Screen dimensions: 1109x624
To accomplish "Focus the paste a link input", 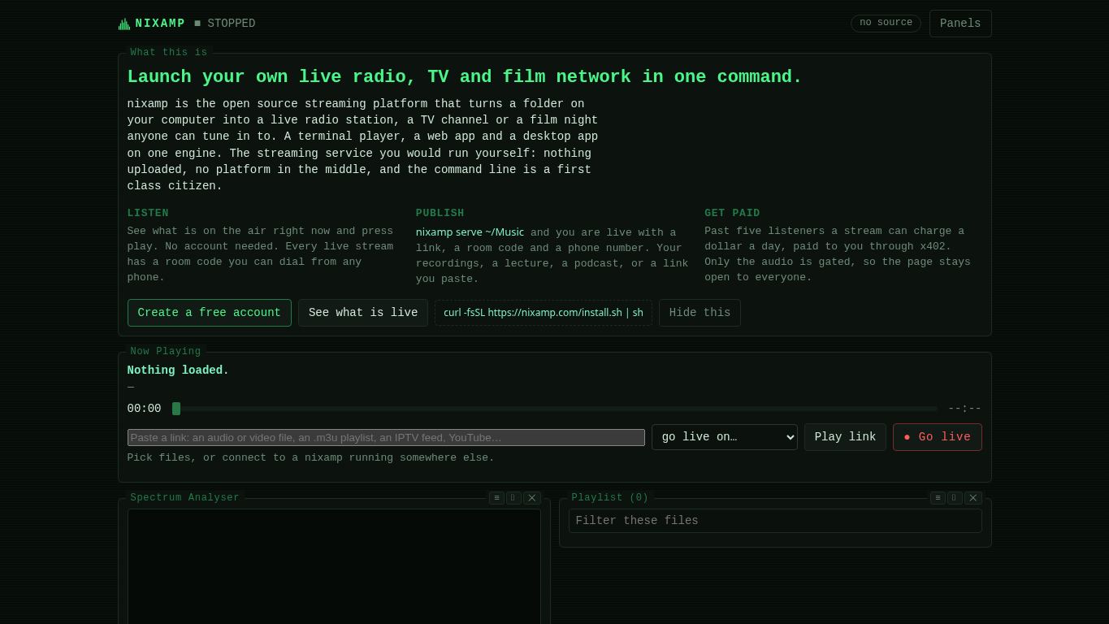I will pos(386,438).
